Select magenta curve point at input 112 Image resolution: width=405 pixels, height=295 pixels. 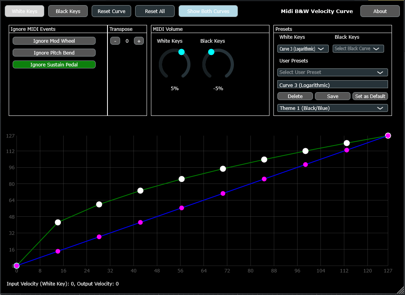[347, 150]
